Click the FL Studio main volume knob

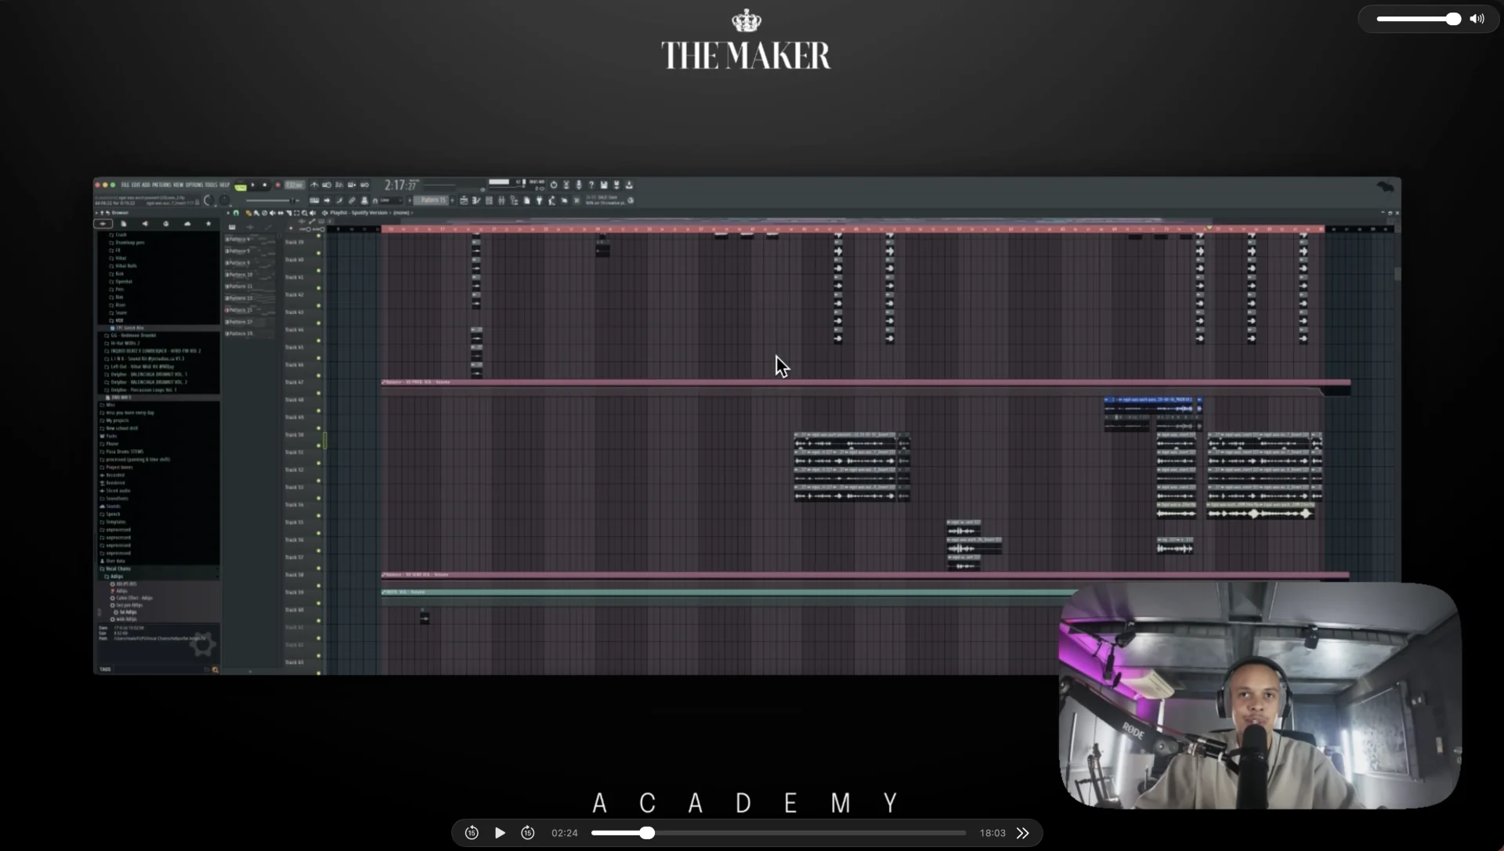(209, 200)
